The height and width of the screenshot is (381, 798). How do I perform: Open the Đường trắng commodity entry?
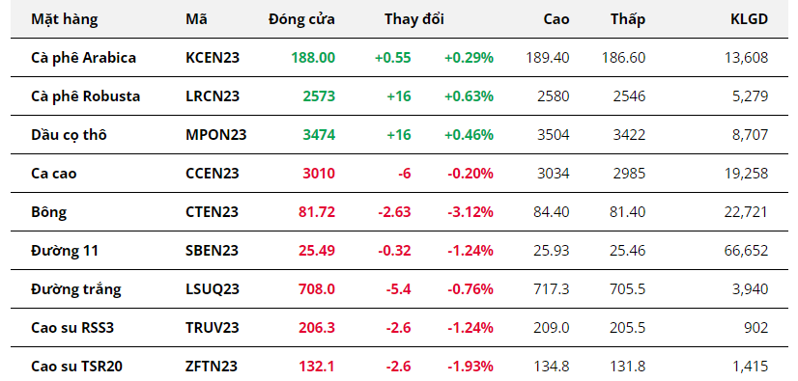point(75,289)
